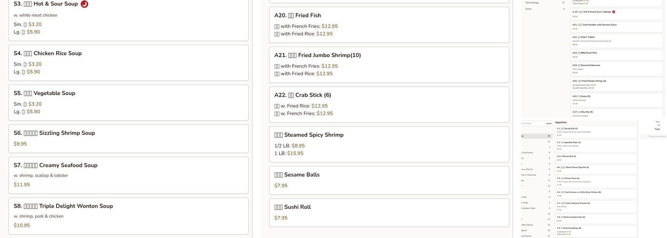Select S7 Creamy Seafood Soup
This screenshot has width=667, height=238.
tap(128, 175)
